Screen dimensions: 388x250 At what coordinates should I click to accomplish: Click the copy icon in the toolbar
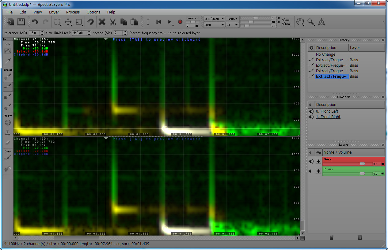pyautogui.click(x=124, y=22)
